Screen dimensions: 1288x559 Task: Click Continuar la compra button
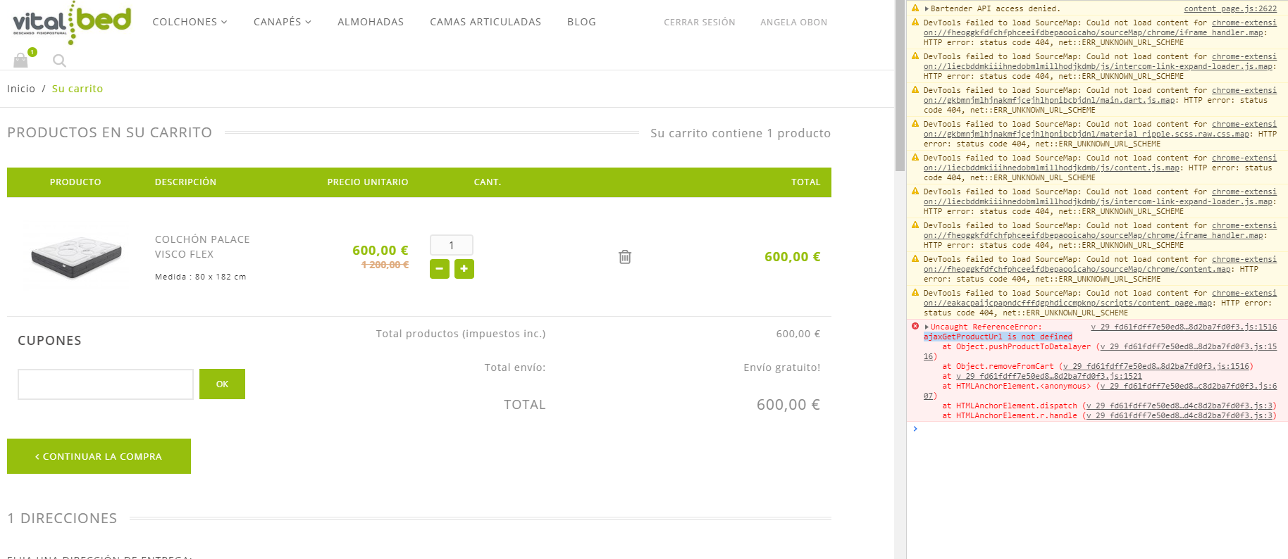point(99,456)
